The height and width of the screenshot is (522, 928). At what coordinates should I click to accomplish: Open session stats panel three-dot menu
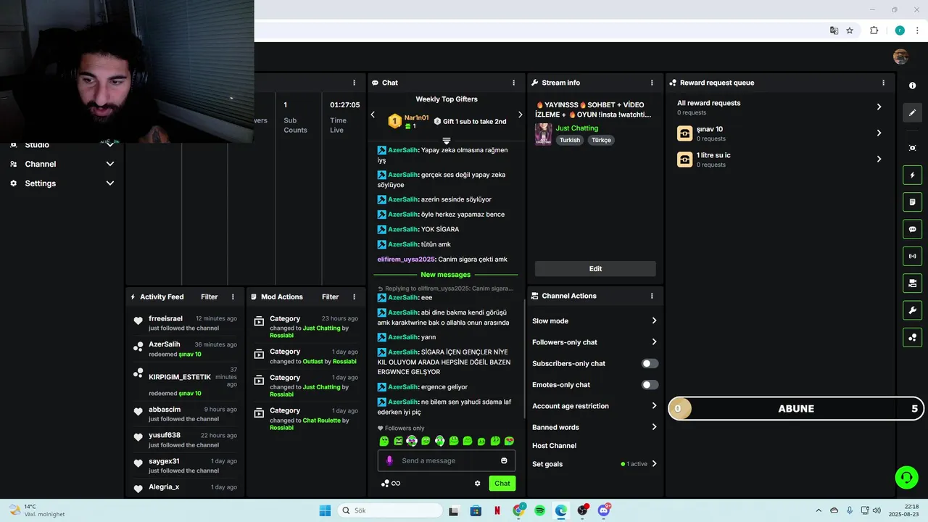pyautogui.click(x=354, y=83)
